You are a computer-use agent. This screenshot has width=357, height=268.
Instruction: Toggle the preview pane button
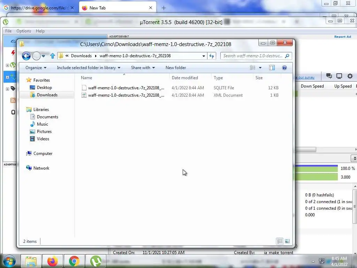272,68
